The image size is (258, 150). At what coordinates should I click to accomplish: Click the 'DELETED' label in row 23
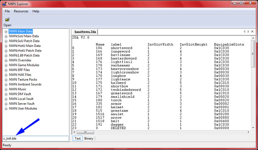pos(118,128)
